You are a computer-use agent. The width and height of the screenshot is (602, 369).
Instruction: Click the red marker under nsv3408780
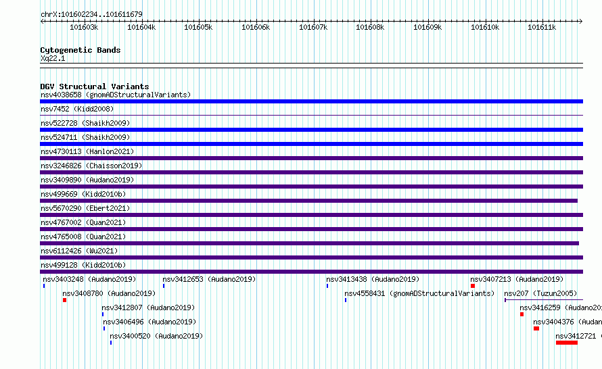coord(64,300)
